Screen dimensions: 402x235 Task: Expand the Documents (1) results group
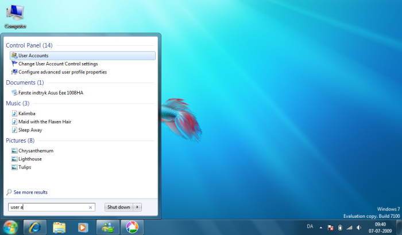click(x=25, y=83)
